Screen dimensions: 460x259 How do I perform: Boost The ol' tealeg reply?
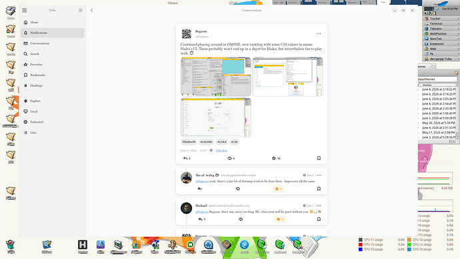click(238, 189)
